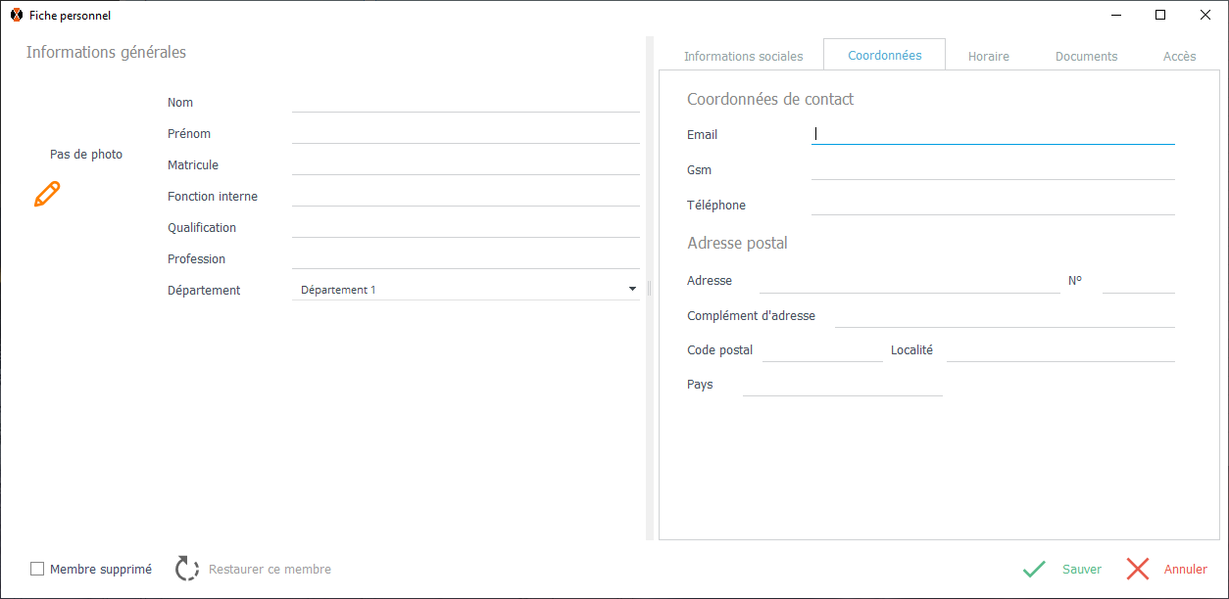Maximize the Fiche personnel window
Viewport: 1229px width, 599px height.
(x=1160, y=16)
